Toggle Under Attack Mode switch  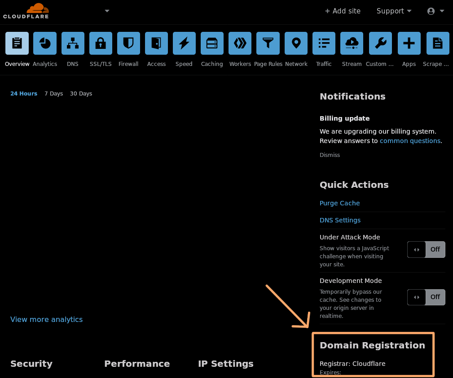pyautogui.click(x=426, y=250)
